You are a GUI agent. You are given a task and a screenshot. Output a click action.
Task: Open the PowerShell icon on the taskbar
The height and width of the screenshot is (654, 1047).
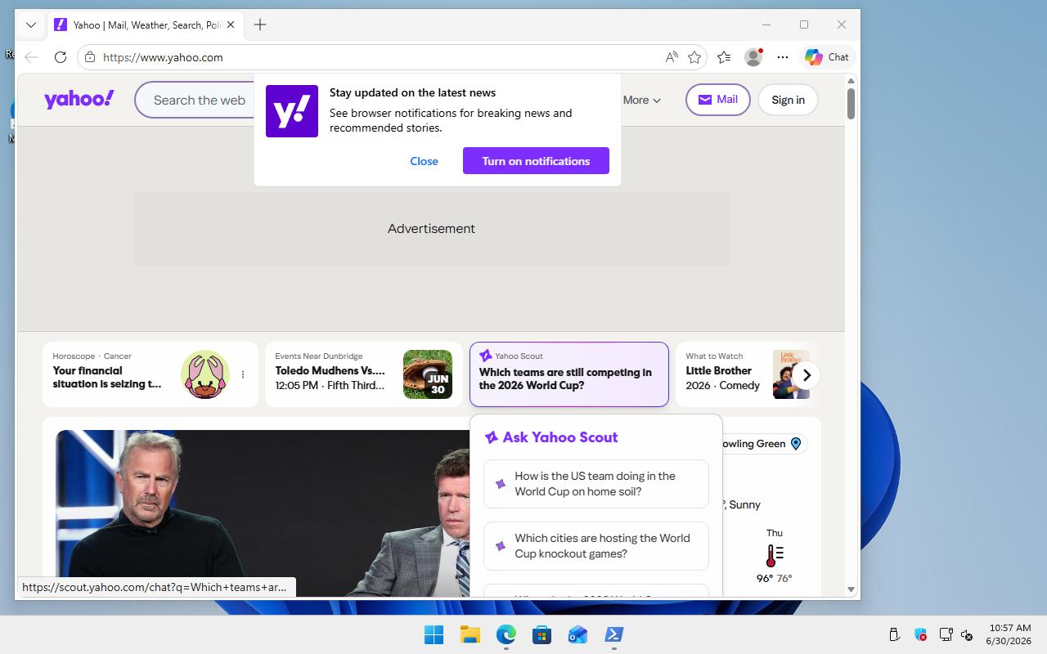[613, 634]
